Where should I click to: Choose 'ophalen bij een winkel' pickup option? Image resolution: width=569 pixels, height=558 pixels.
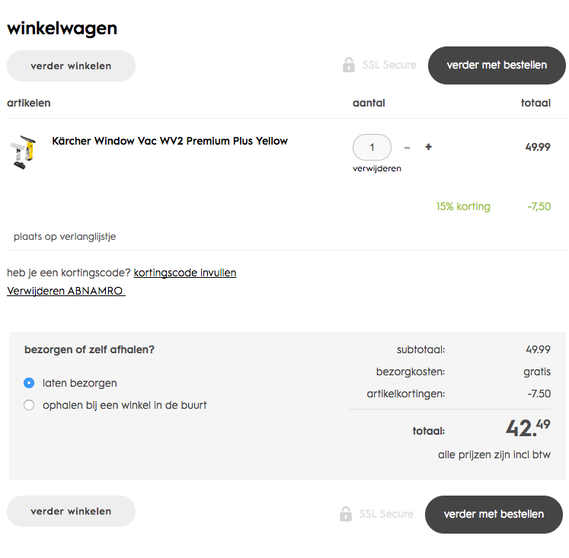point(29,405)
